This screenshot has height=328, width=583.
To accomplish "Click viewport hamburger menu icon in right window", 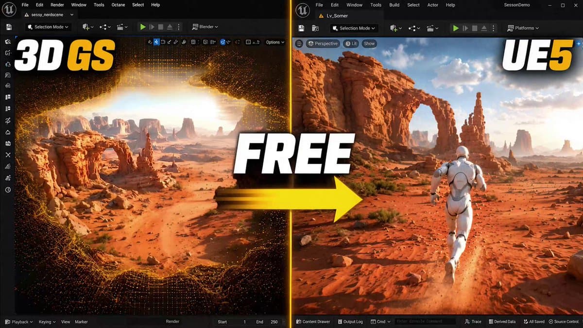I will [299, 44].
